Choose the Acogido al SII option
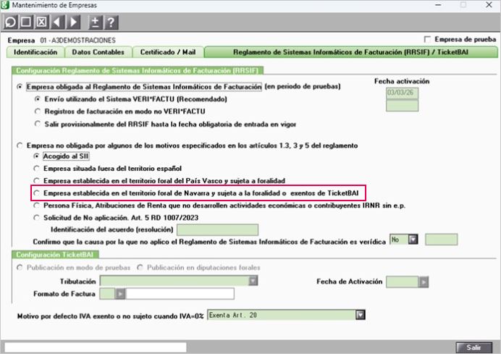 point(37,156)
